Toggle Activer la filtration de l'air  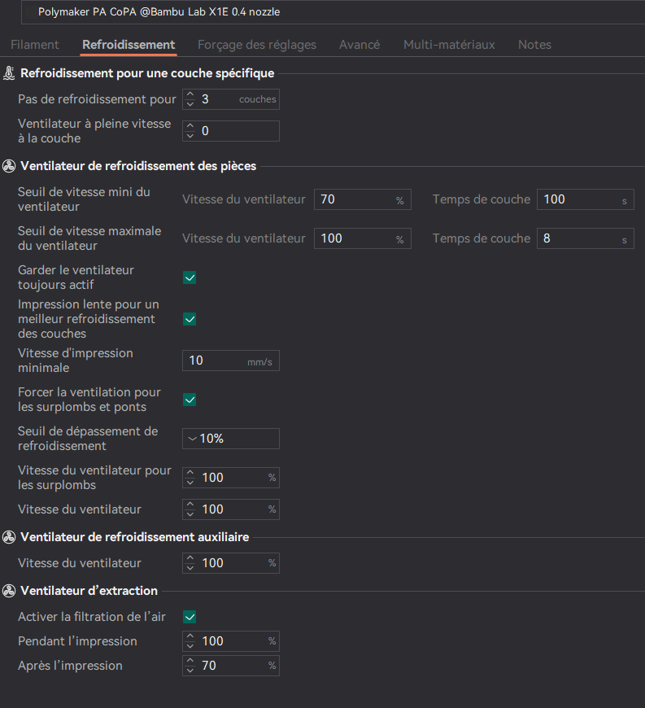click(190, 617)
